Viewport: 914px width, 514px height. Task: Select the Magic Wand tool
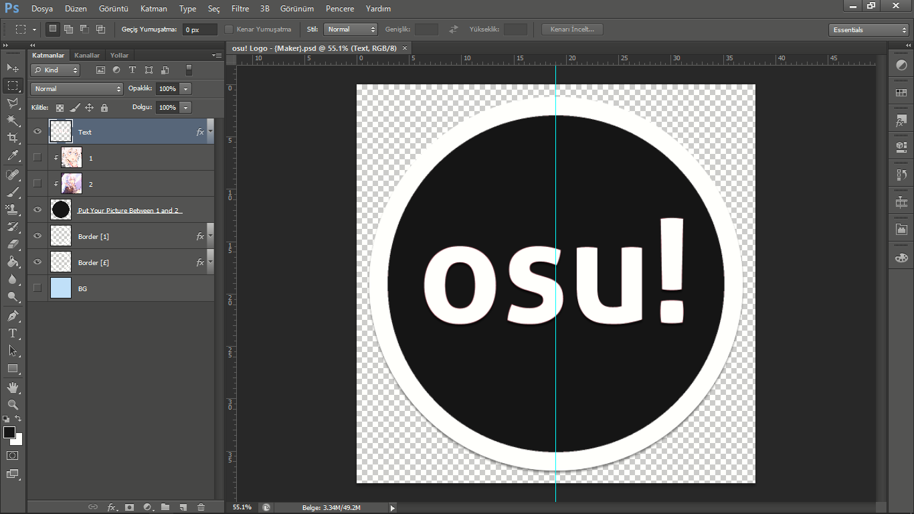coord(13,120)
